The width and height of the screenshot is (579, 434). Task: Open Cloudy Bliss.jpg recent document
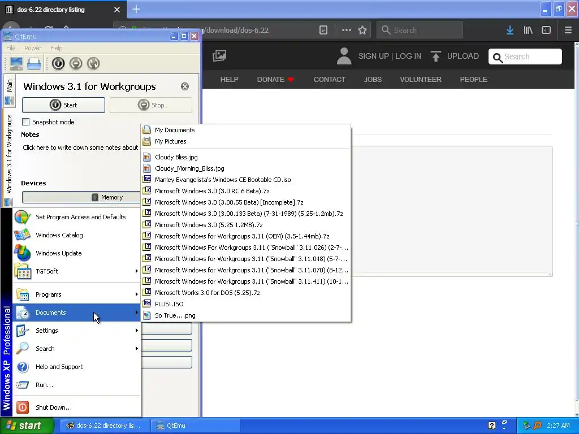pos(246,157)
